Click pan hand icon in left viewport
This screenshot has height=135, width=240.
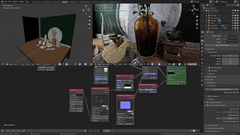point(90,20)
